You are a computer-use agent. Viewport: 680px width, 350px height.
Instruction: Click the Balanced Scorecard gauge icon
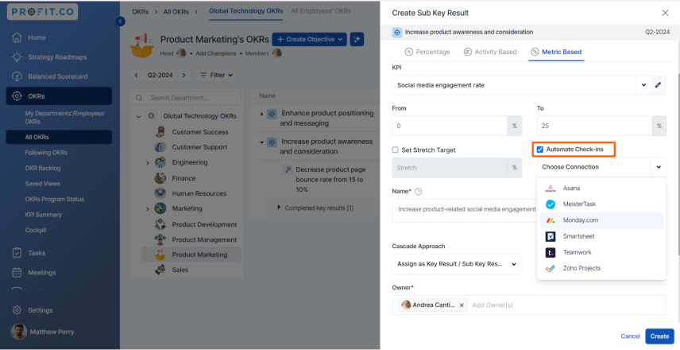(x=17, y=76)
